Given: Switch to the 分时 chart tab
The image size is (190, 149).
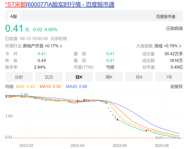Looking at the screenshot, I should [x=19, y=77].
